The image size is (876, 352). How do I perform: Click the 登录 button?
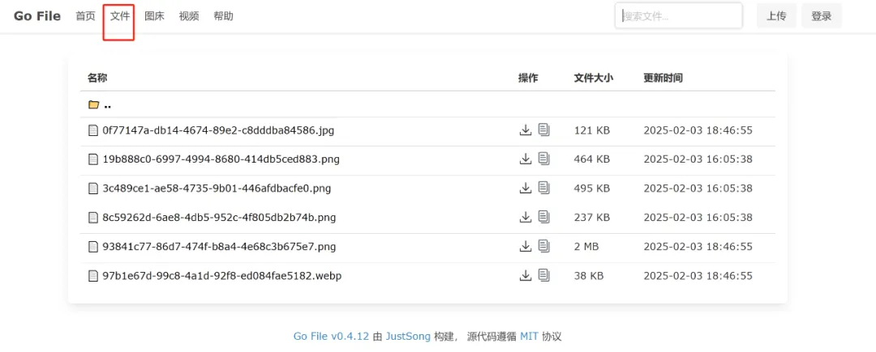[822, 15]
